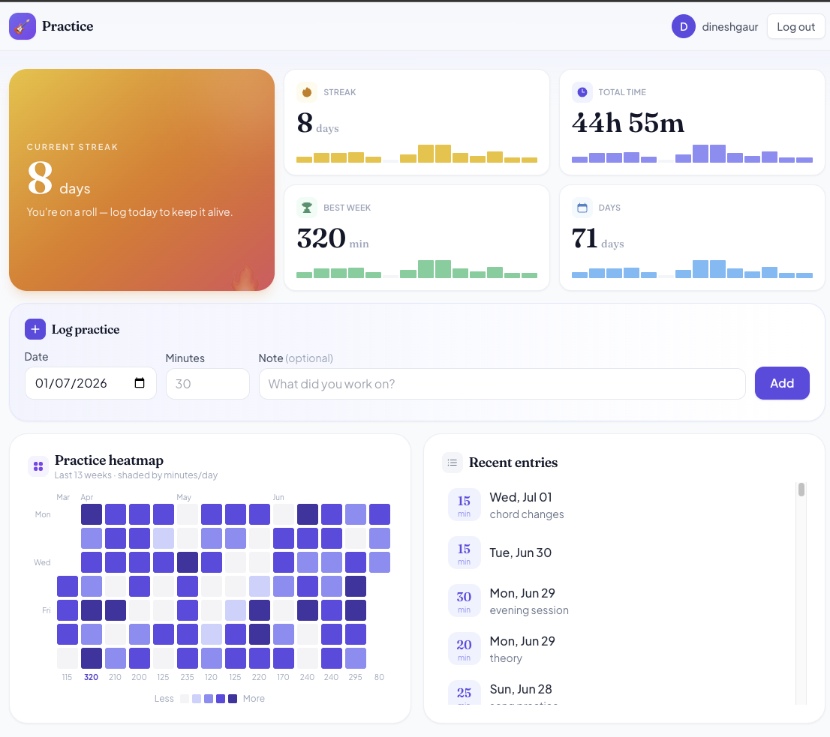The height and width of the screenshot is (737, 830).
Task: Click the 15 min badge for Jul 01
Action: click(x=465, y=505)
